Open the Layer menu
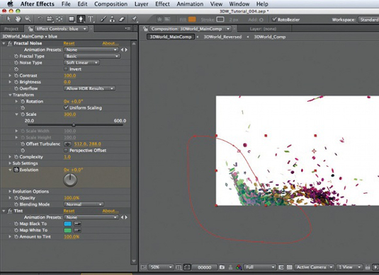Screen dimensions: 379x275 click(x=141, y=4)
